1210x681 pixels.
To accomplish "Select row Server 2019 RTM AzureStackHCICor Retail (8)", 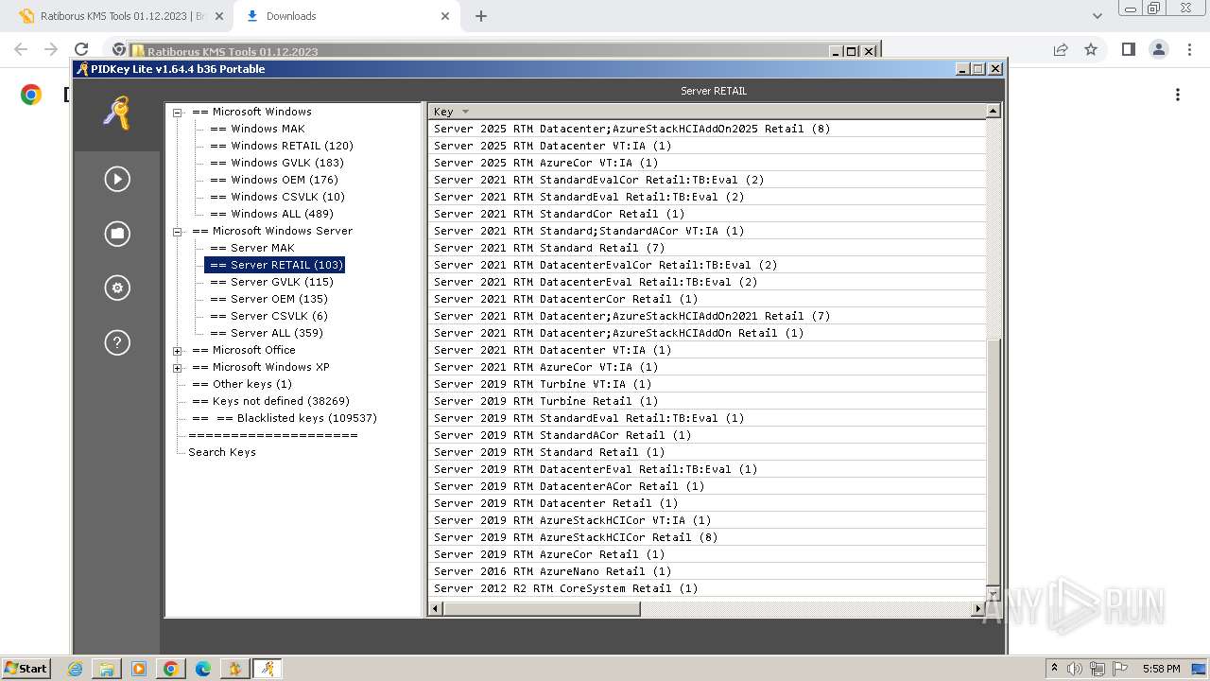I will [x=706, y=537].
